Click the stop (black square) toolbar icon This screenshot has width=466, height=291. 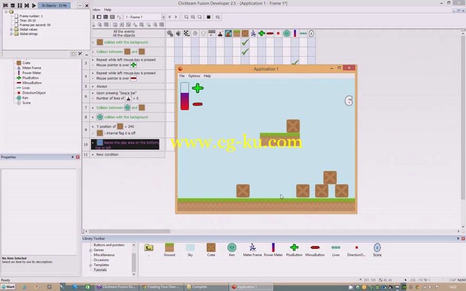tap(209, 17)
